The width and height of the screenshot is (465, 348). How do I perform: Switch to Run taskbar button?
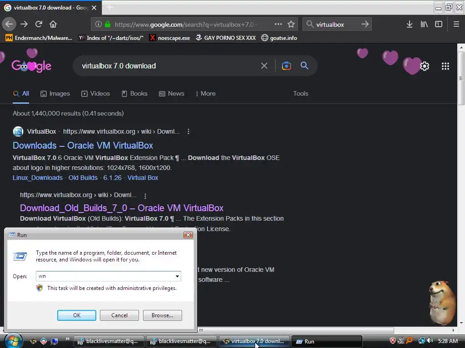tap(327, 341)
